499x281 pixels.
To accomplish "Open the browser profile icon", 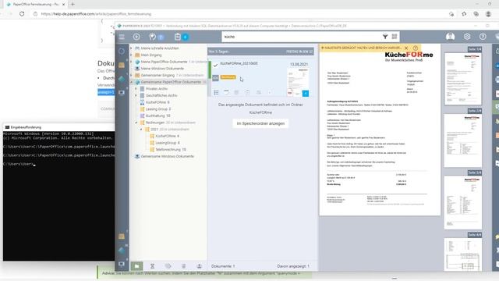I will tap(488, 14).
